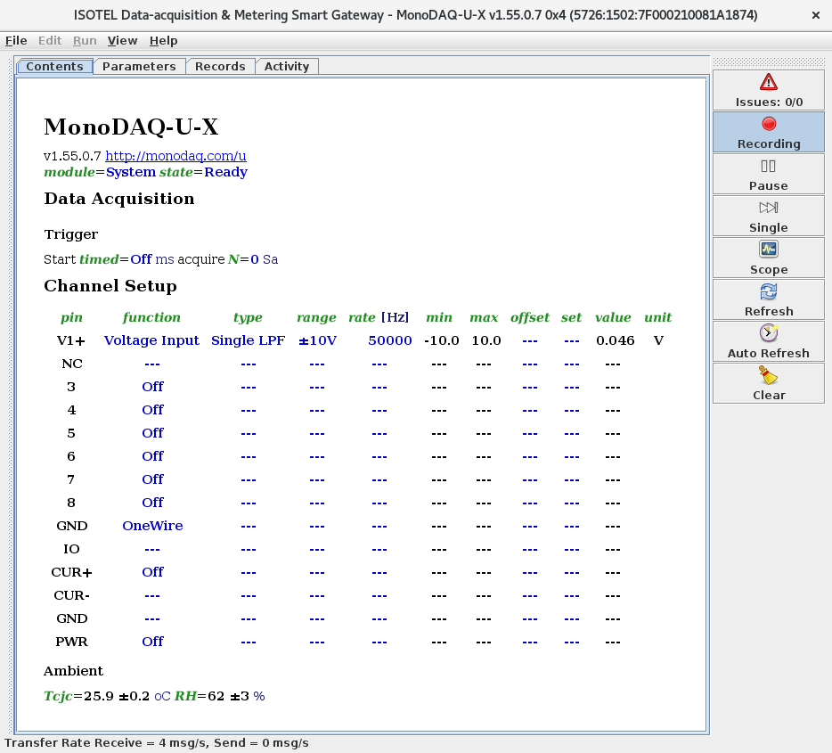Edit the acquire N=0 sample count

254,259
